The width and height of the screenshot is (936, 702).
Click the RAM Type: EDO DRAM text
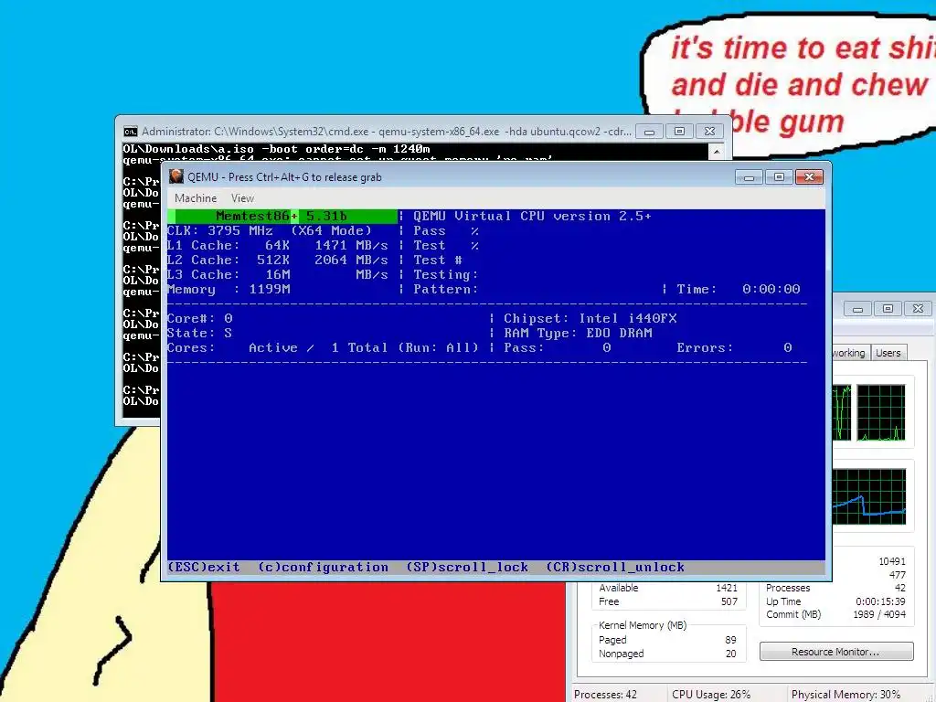[578, 333]
